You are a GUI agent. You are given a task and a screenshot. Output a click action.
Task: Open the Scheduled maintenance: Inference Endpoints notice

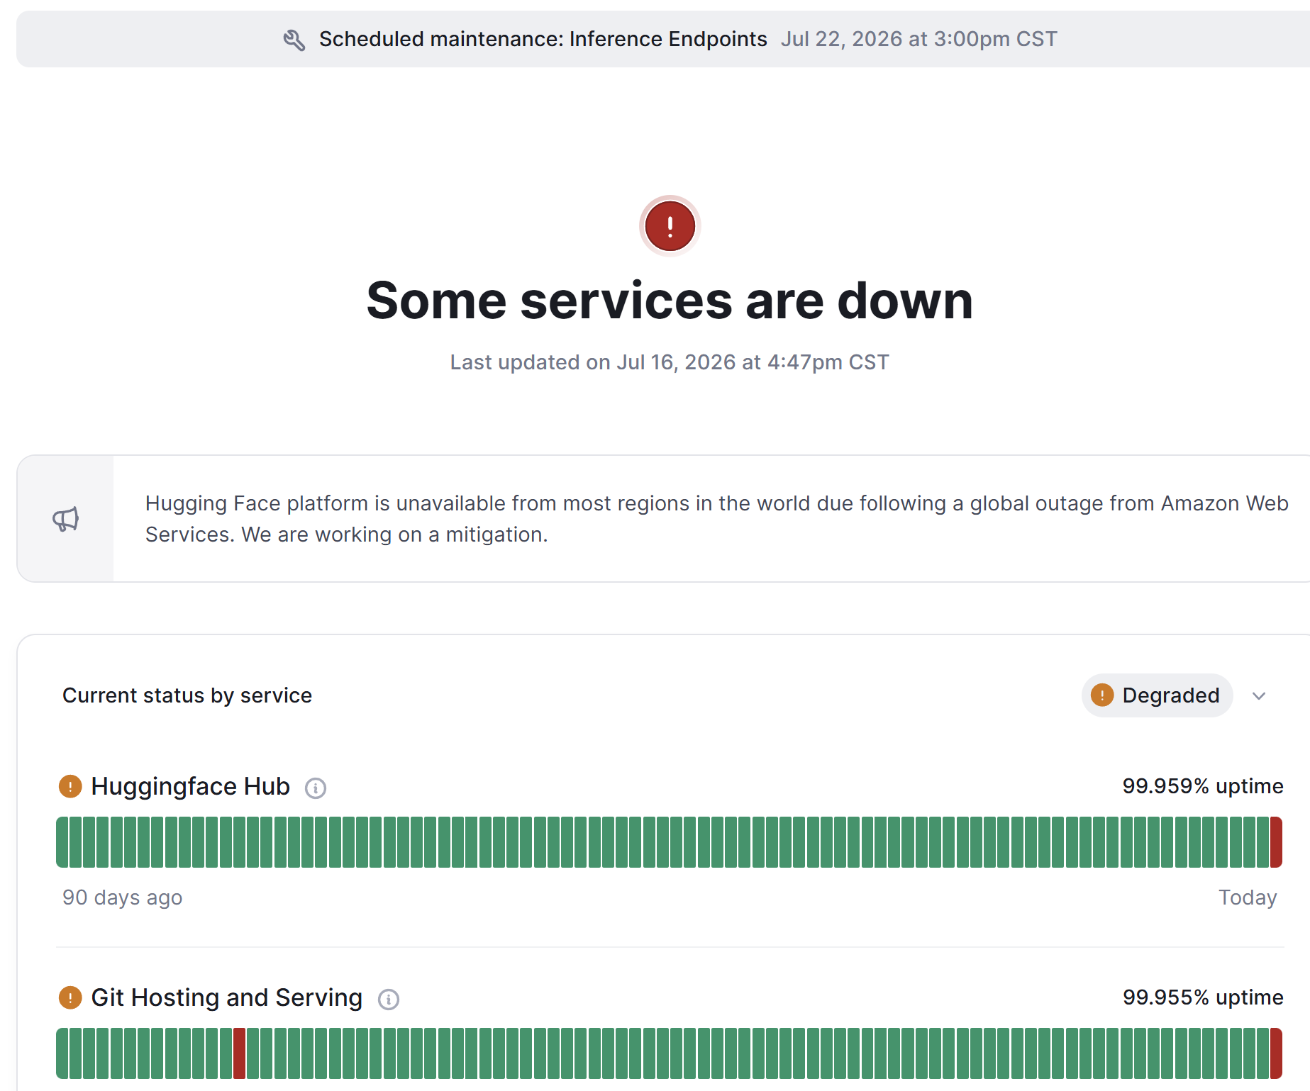543,39
